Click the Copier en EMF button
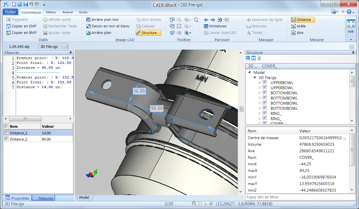 [21, 26]
